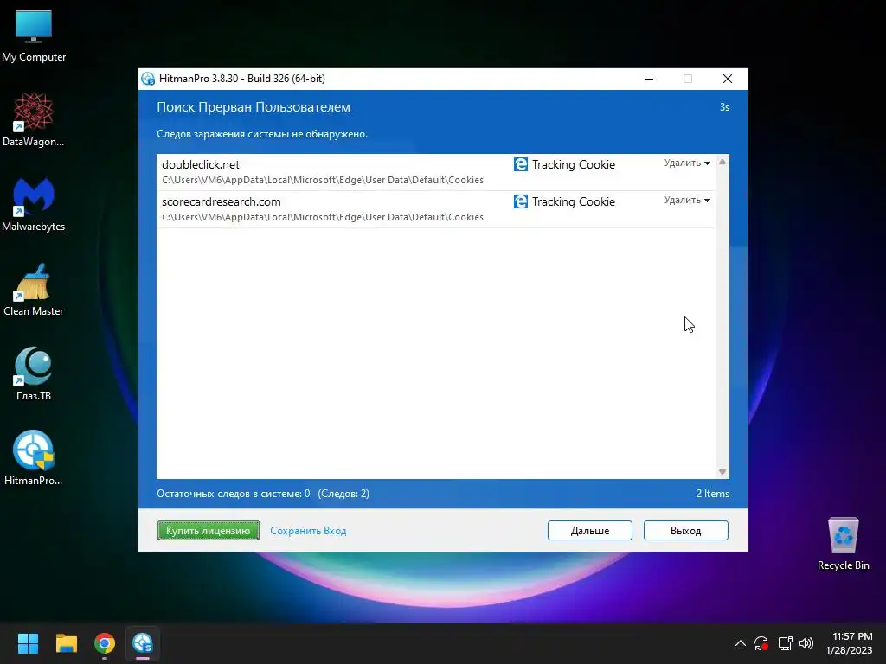This screenshot has height=664, width=886.
Task: Close the HitmanPro window
Action: (x=727, y=79)
